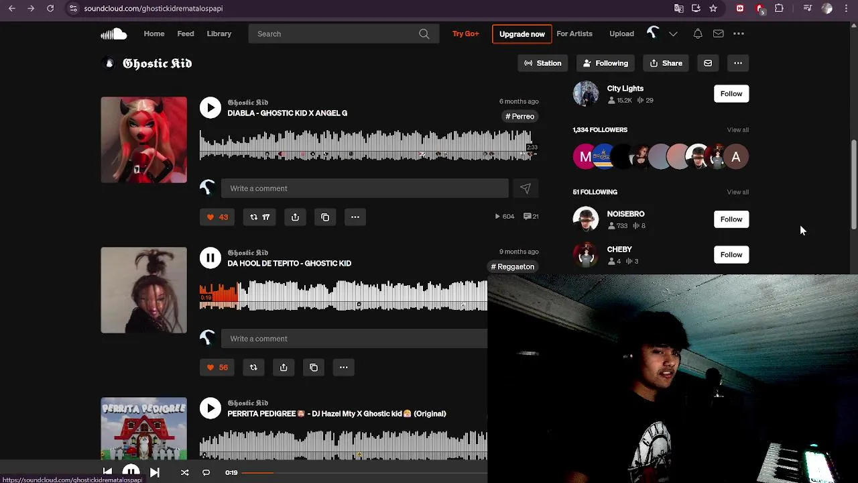Follow NOISEBRO

pos(731,219)
